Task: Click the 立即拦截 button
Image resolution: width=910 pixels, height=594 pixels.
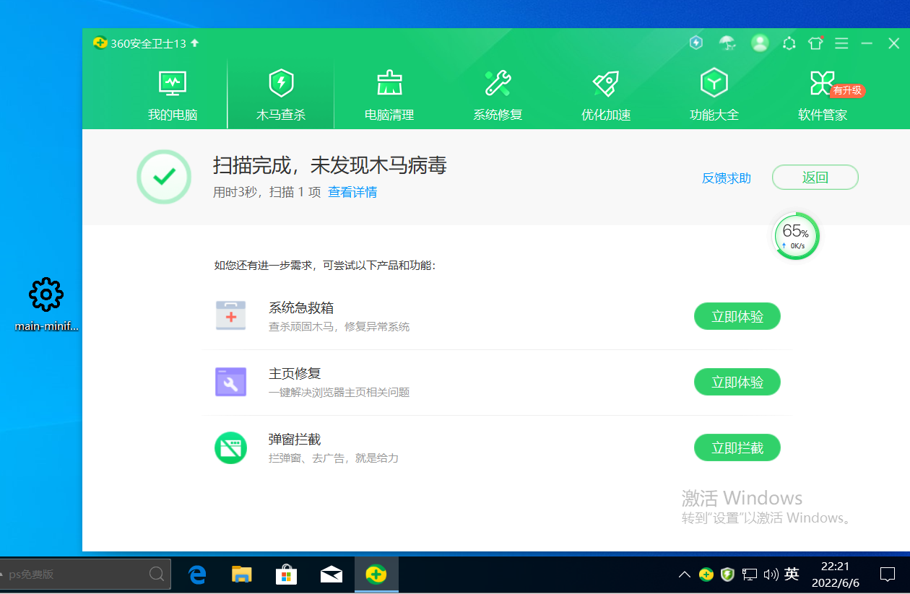Action: [737, 447]
